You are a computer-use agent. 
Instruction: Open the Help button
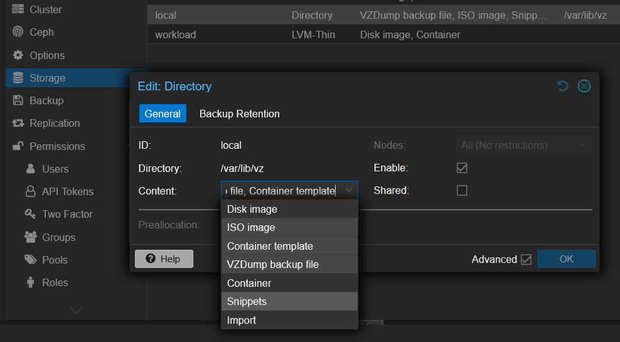click(164, 259)
